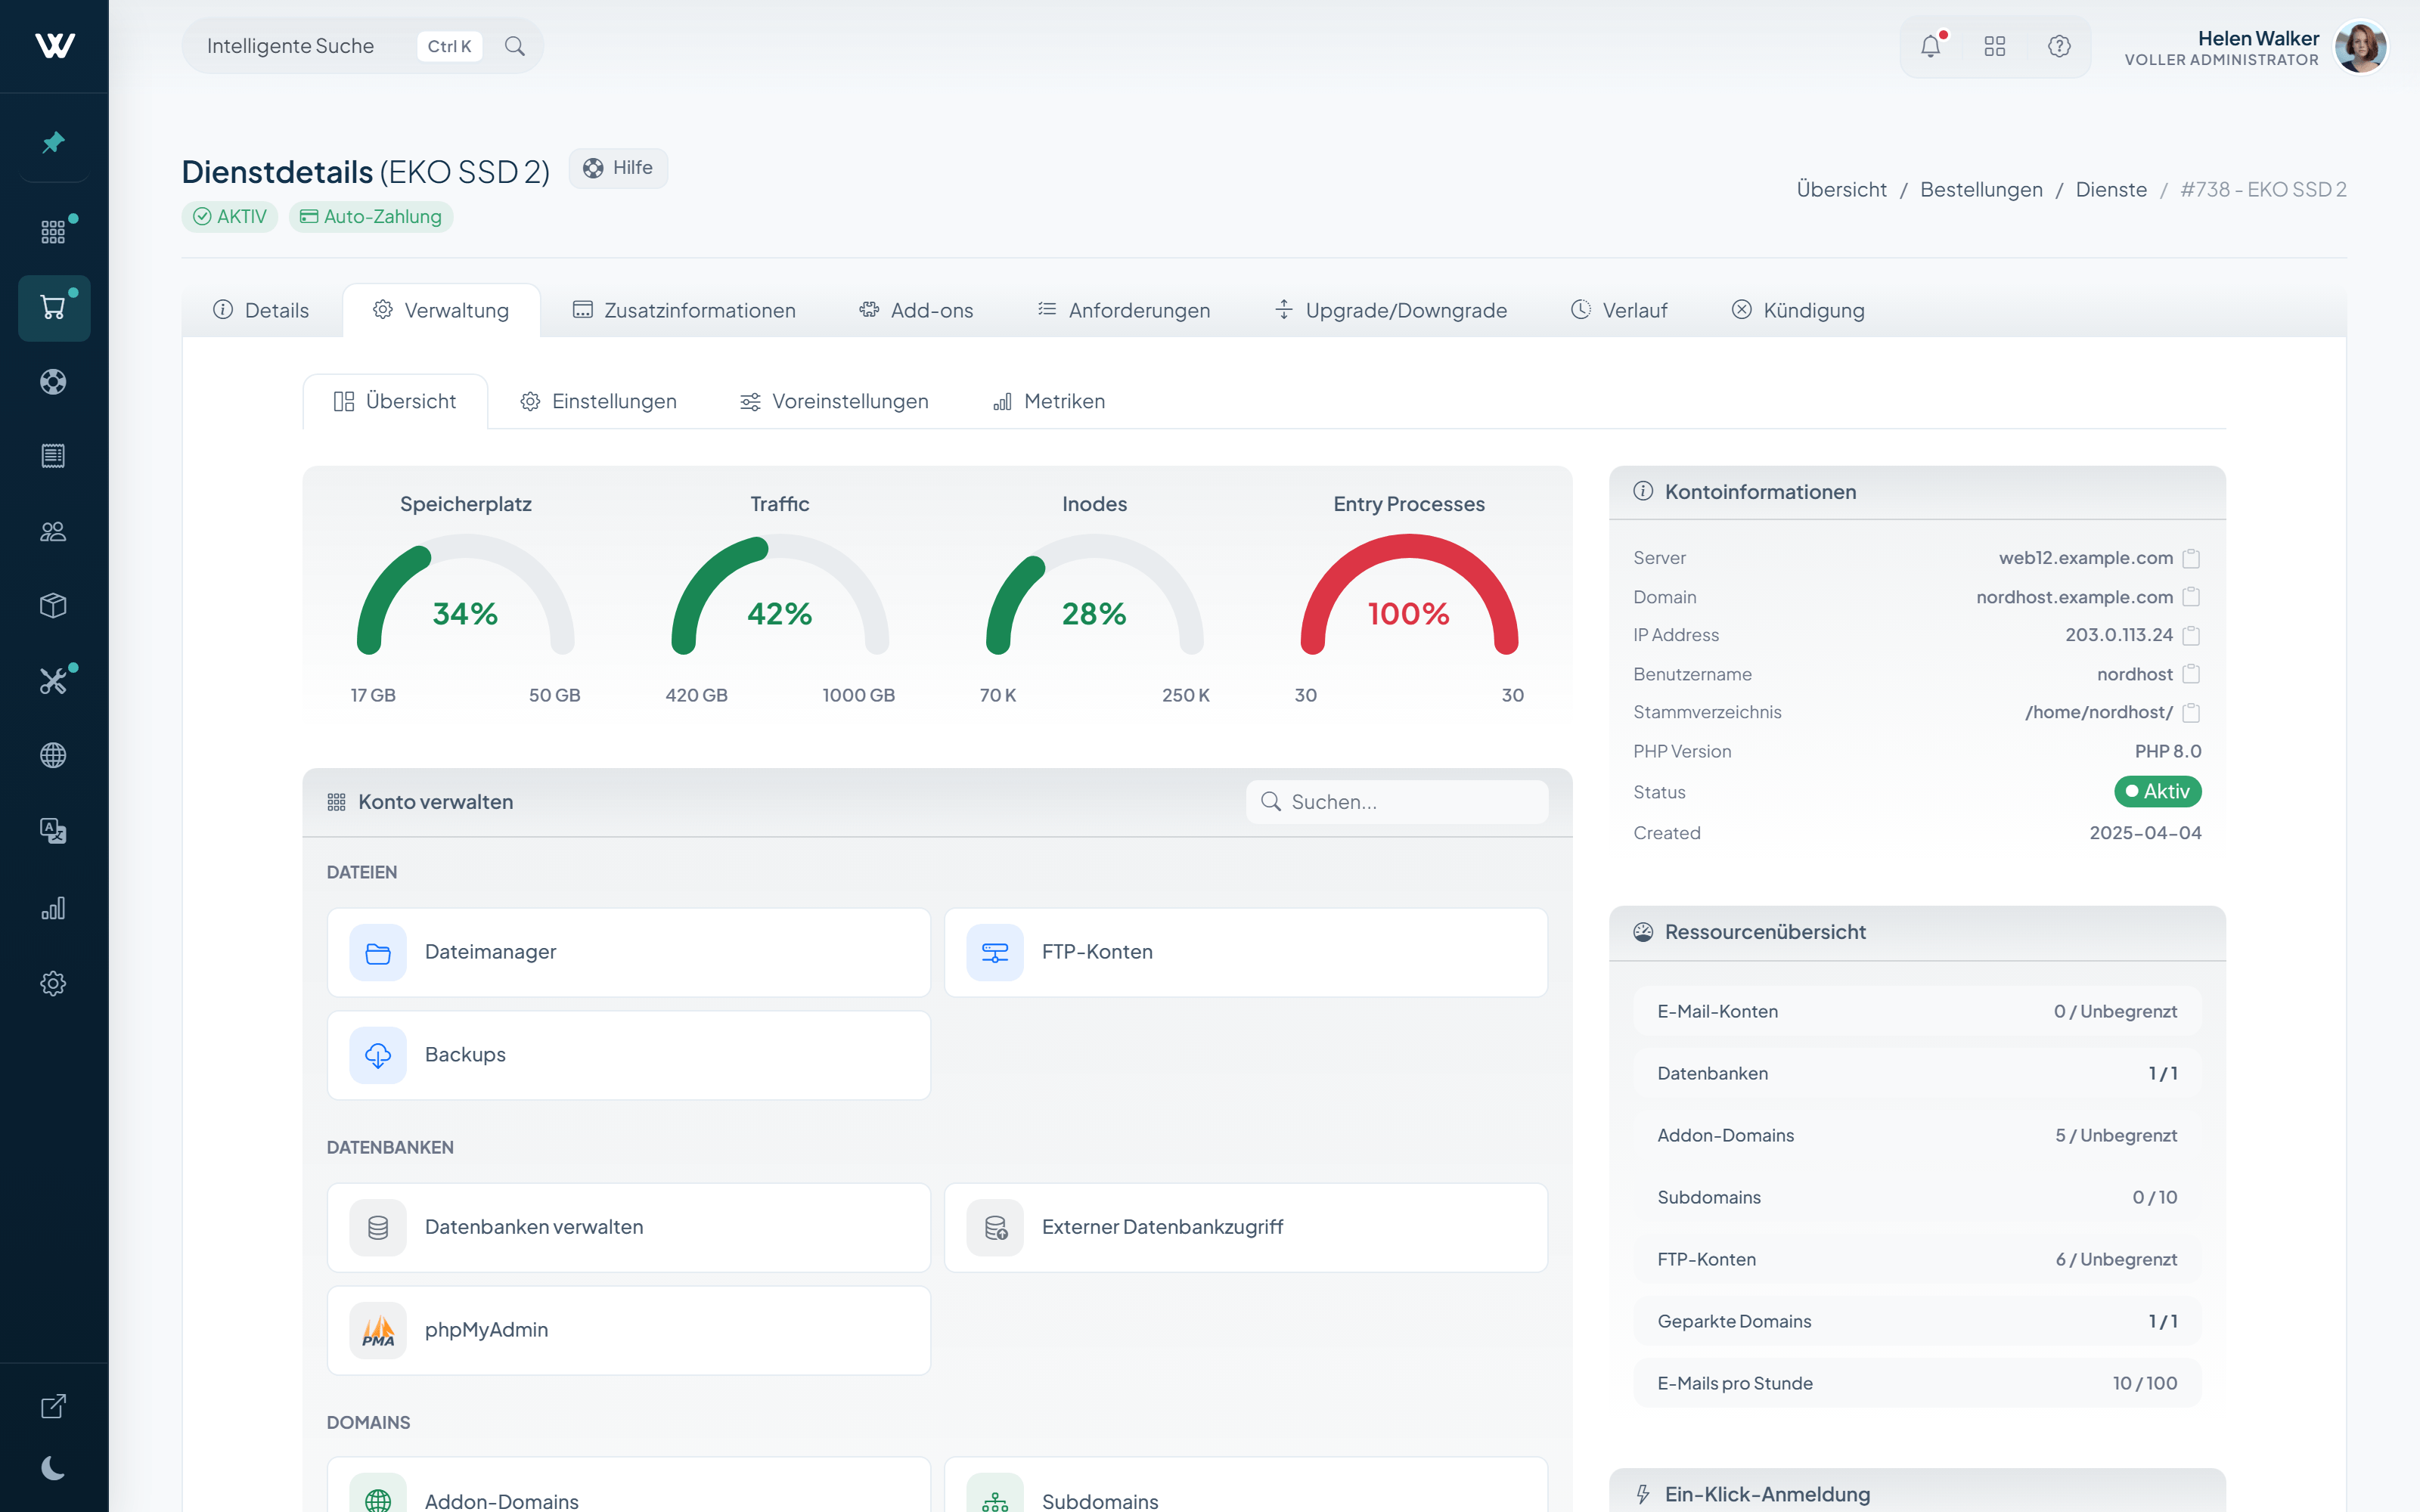Viewport: 2420px width, 1512px height.
Task: Open the settings gear sidebar icon
Action: [x=54, y=983]
